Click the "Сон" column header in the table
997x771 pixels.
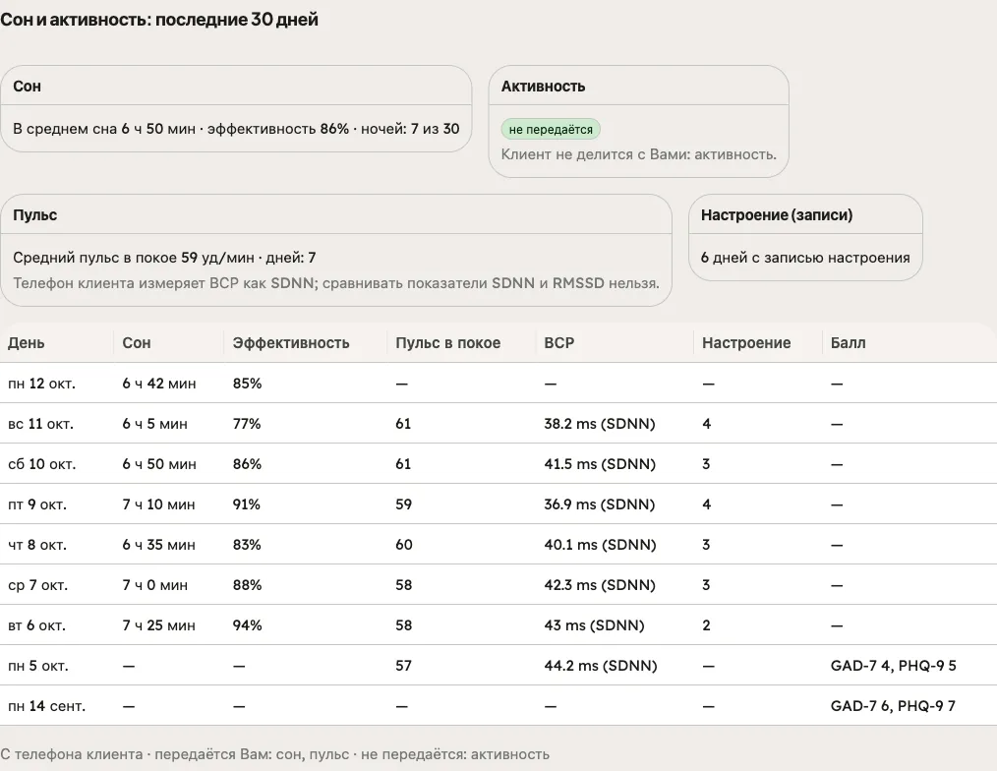pos(137,343)
